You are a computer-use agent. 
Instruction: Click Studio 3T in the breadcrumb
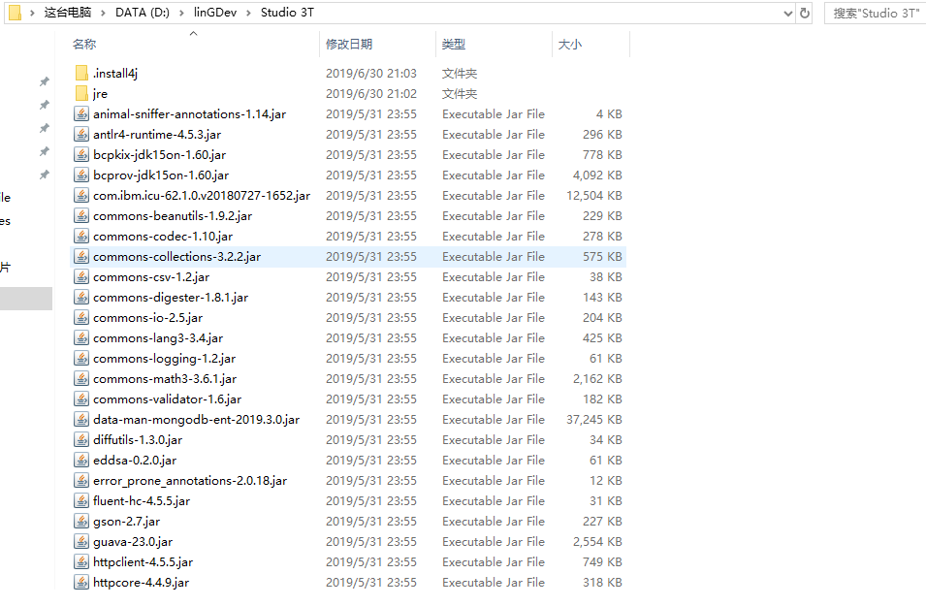pyautogui.click(x=288, y=13)
